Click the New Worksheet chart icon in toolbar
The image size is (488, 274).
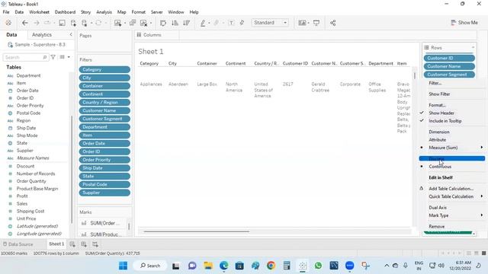pyautogui.click(x=117, y=23)
